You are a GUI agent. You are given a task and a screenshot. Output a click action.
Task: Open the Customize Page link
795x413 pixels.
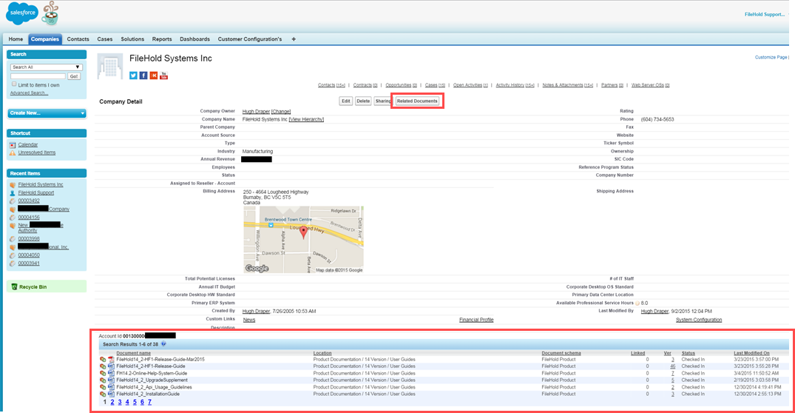click(x=771, y=57)
